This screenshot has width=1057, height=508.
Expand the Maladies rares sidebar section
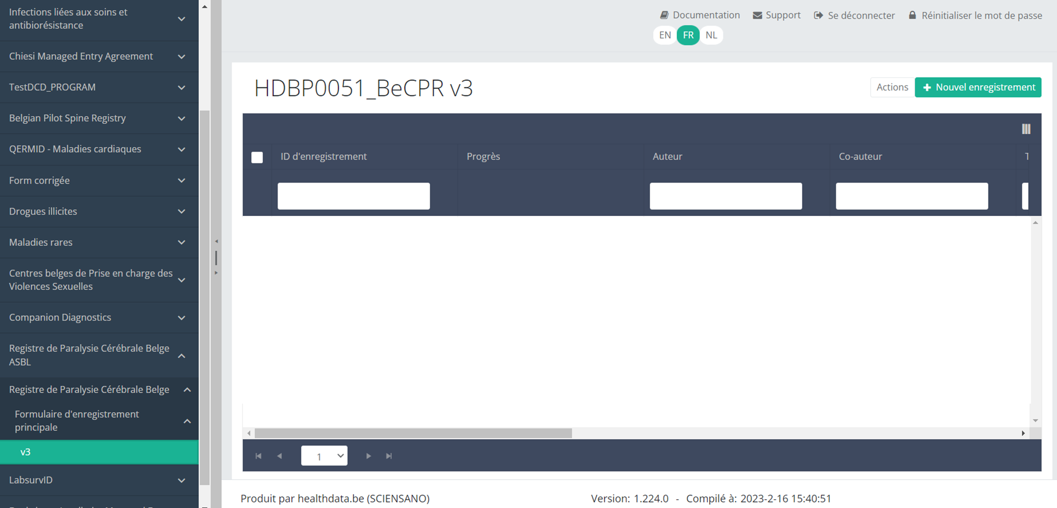click(99, 242)
